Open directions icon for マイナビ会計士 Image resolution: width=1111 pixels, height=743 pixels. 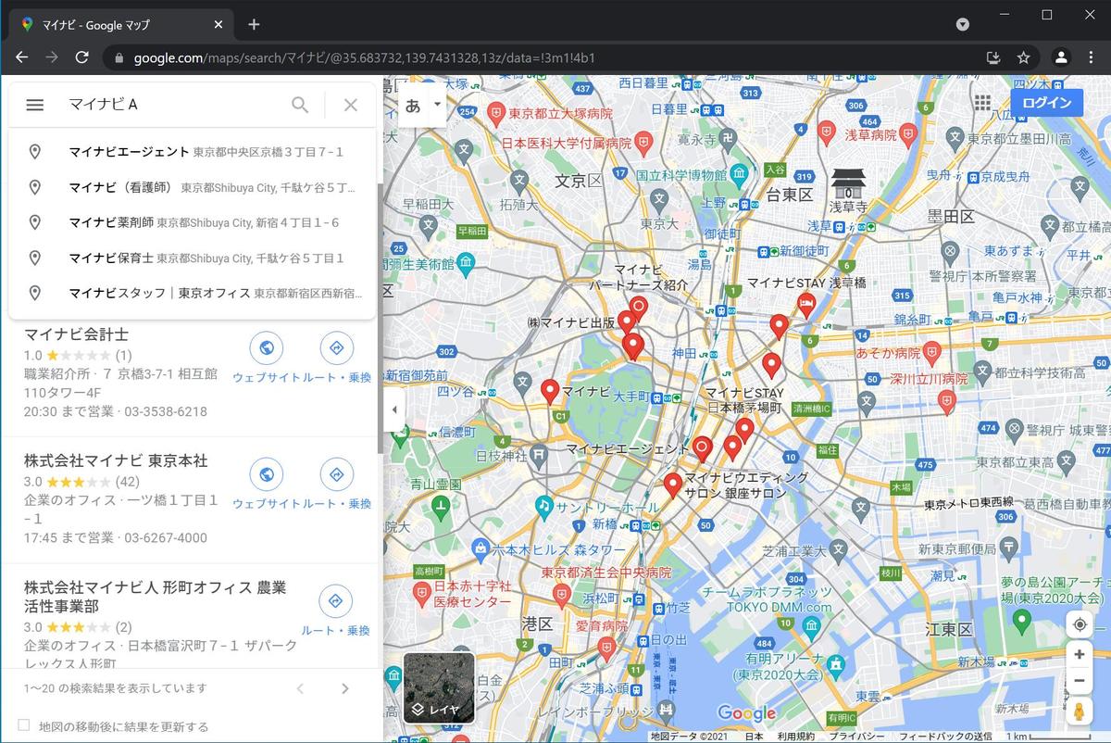[x=336, y=348]
